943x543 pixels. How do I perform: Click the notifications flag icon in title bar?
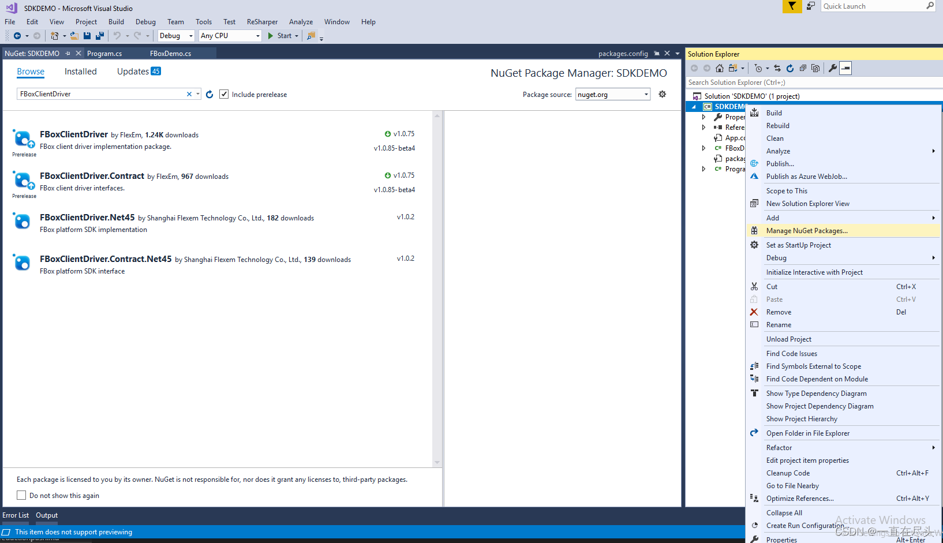click(x=792, y=6)
